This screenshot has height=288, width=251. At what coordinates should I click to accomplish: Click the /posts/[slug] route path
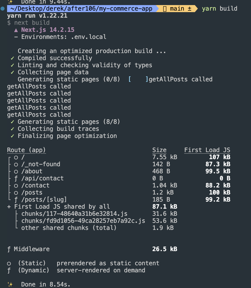pos(44,200)
